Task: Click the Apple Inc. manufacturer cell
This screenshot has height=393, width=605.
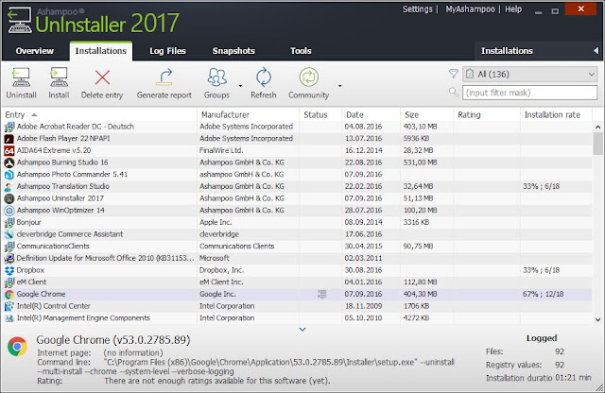Action: click(x=216, y=223)
